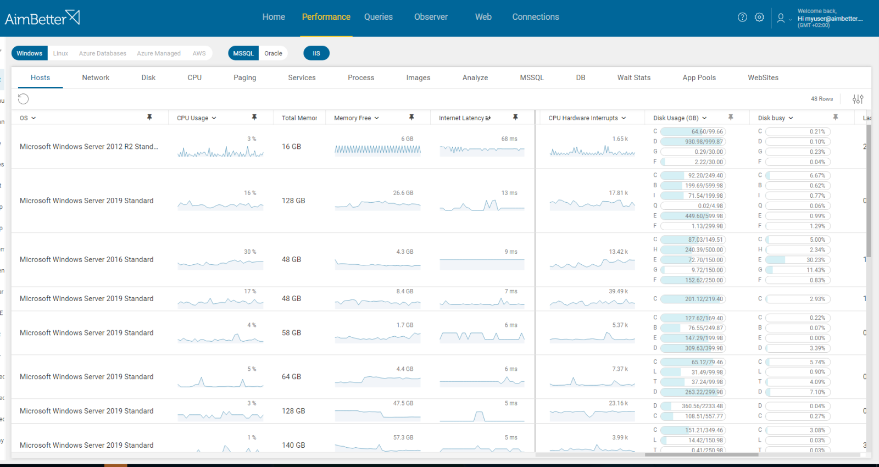
Task: Expand the CPU Usage column dropdown
Action: (x=214, y=118)
